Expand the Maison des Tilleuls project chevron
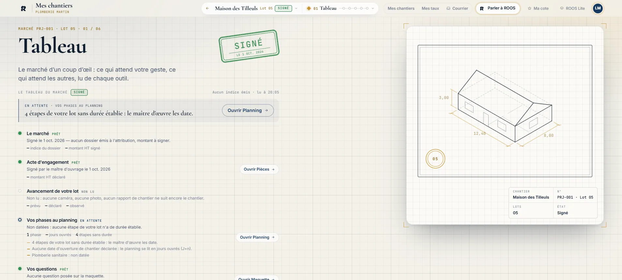The width and height of the screenshot is (622, 280). (296, 8)
